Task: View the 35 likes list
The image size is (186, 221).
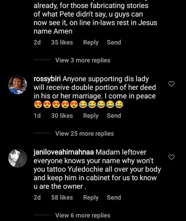Action: click(x=62, y=42)
